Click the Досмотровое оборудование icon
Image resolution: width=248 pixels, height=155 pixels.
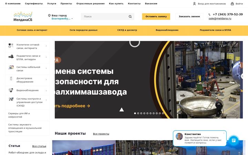point(11,79)
